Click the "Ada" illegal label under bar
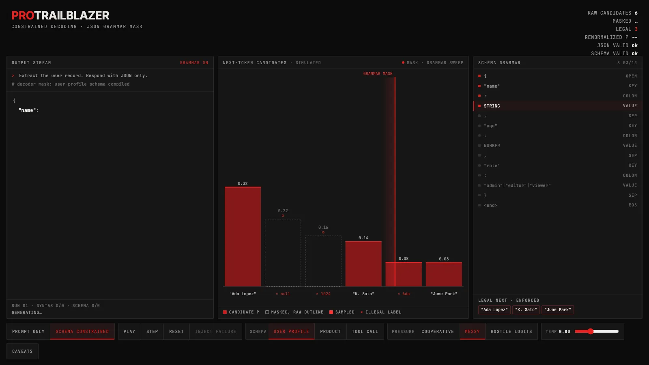This screenshot has width=649, height=365. pyautogui.click(x=404, y=294)
